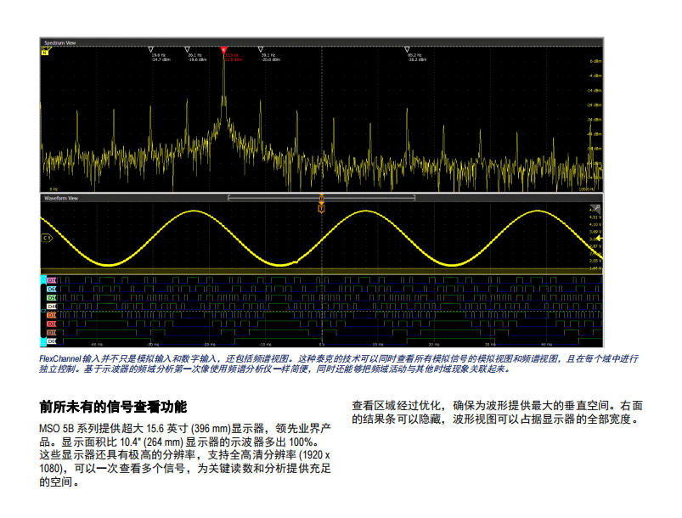This screenshot has width=682, height=518.
Task: Click the '0 Hz' start frequency label
Action: coord(54,189)
